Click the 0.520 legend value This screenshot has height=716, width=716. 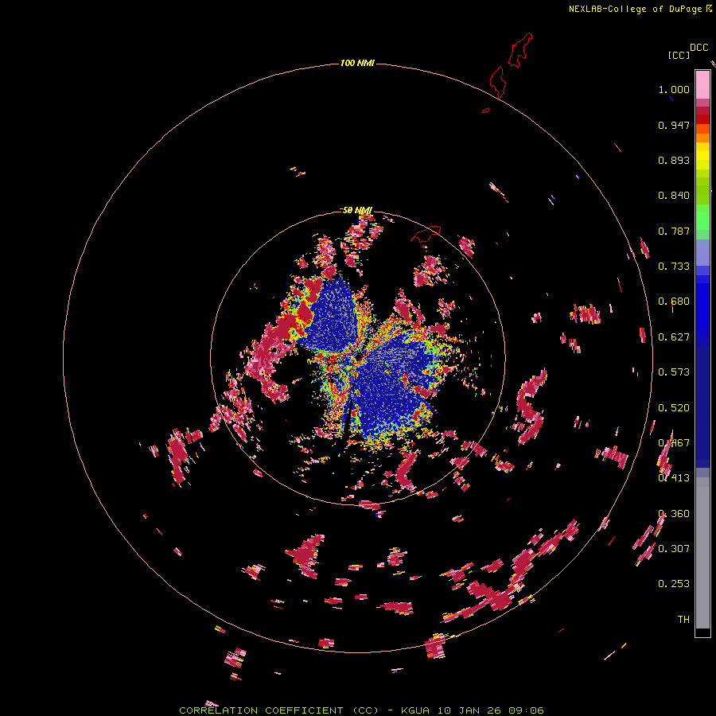(x=674, y=408)
